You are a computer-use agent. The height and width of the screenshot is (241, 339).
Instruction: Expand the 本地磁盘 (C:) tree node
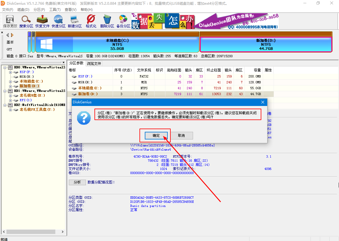[x=10, y=82]
